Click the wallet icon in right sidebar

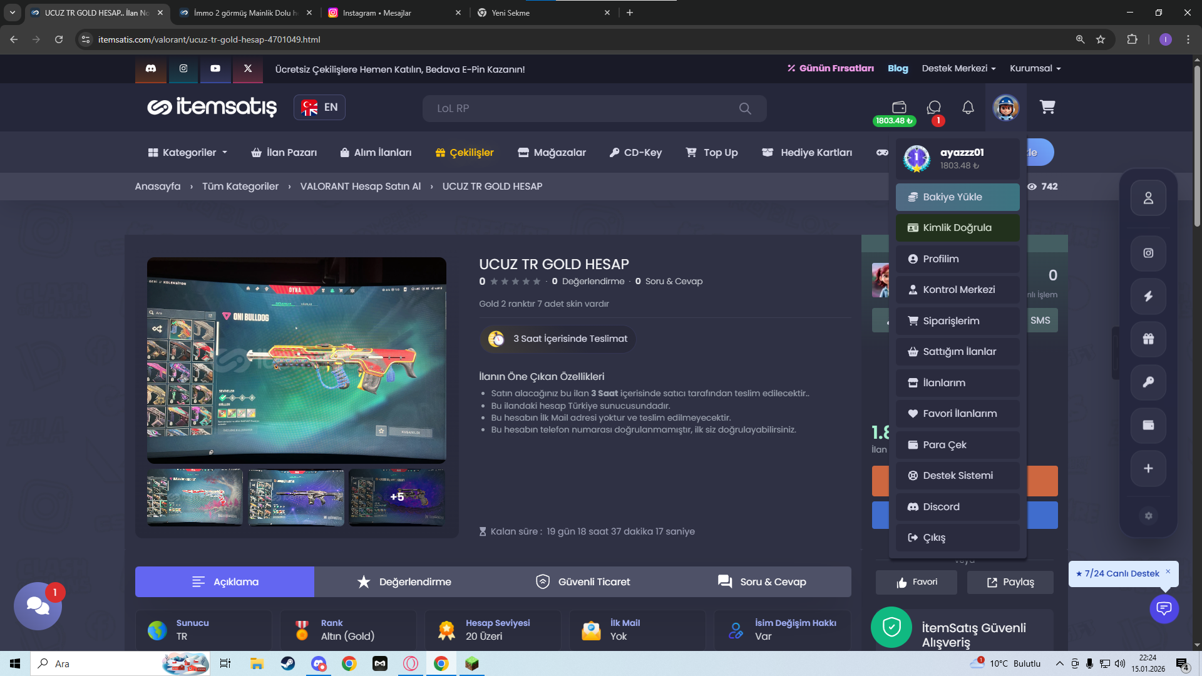pos(1148,426)
